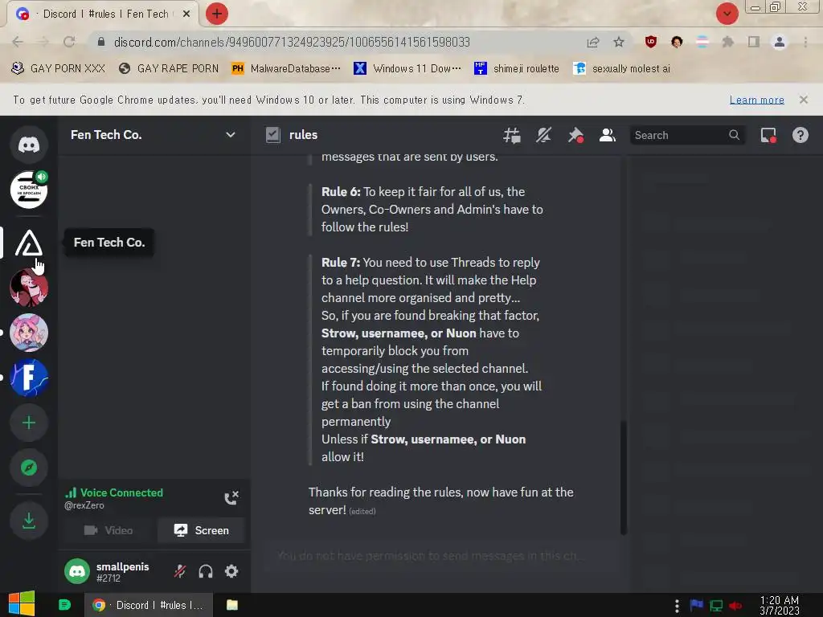Image resolution: width=823 pixels, height=617 pixels.
Task: Go back in browser history
Action: pyautogui.click(x=18, y=42)
